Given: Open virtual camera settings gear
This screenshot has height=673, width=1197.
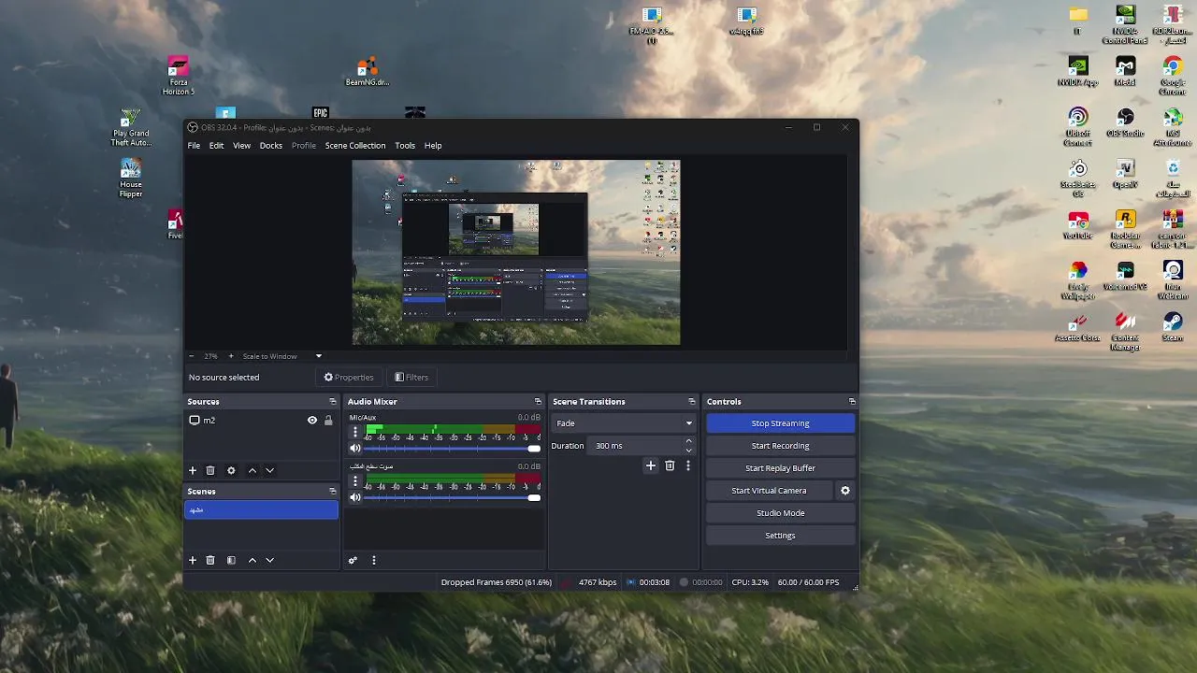Looking at the screenshot, I should [x=845, y=490].
